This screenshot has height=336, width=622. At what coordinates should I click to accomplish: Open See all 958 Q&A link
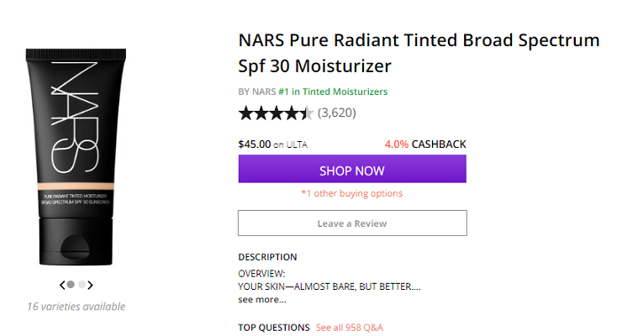pos(349,327)
